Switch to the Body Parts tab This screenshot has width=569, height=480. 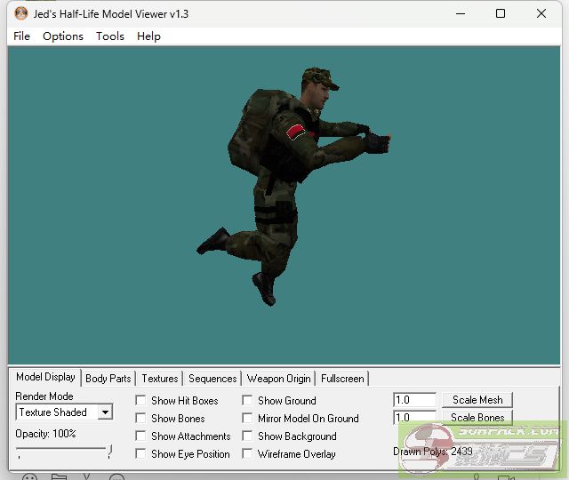[x=108, y=379]
